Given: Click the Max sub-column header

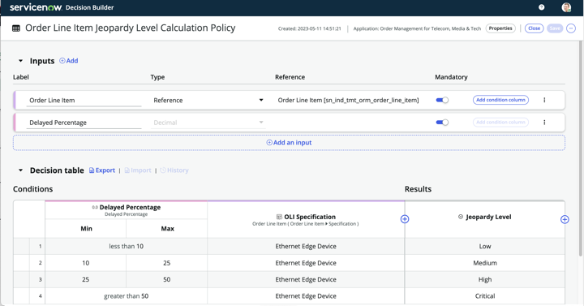Looking at the screenshot, I should click(x=167, y=228).
